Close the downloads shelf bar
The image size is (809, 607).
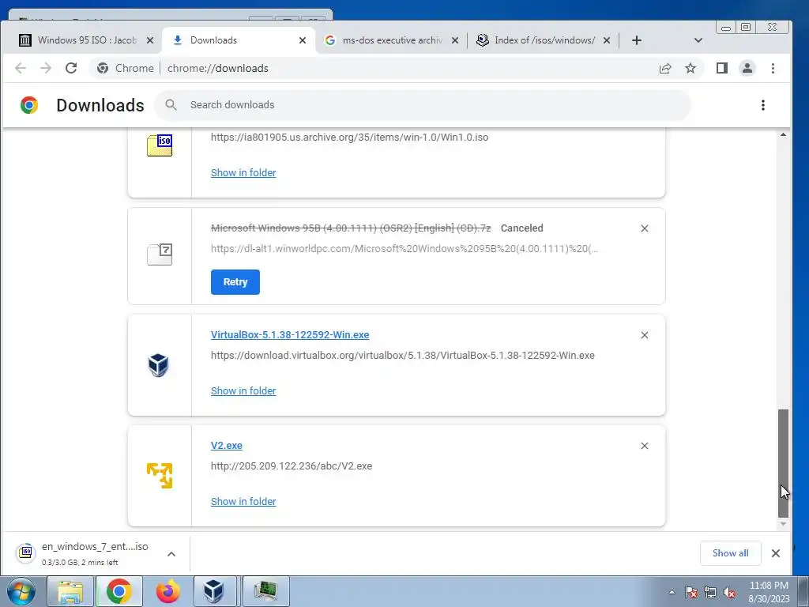click(x=776, y=553)
